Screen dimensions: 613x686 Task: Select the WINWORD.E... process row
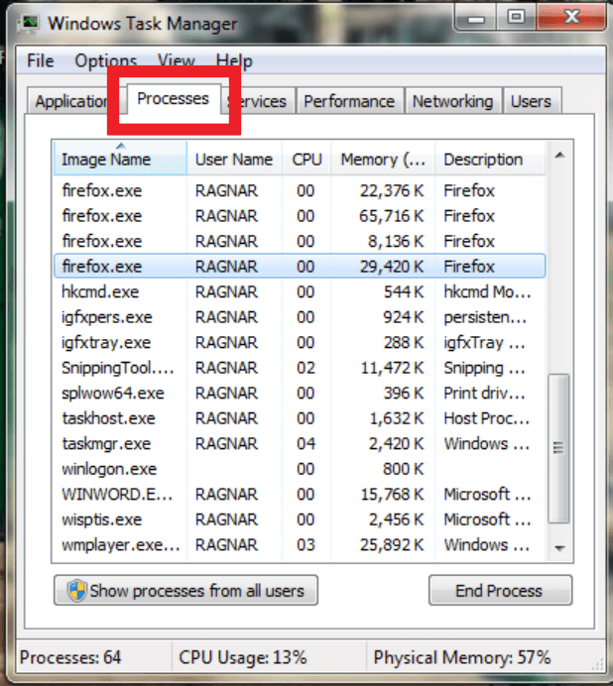(x=300, y=495)
